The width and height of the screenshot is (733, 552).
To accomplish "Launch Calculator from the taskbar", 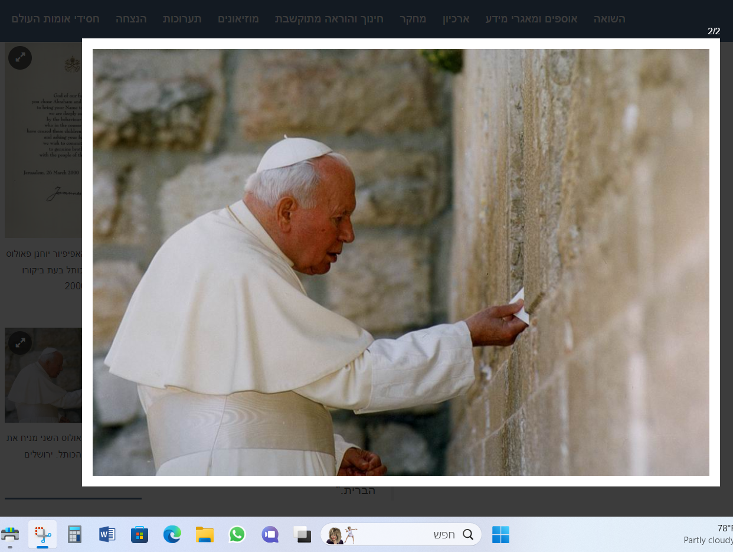I will (74, 534).
